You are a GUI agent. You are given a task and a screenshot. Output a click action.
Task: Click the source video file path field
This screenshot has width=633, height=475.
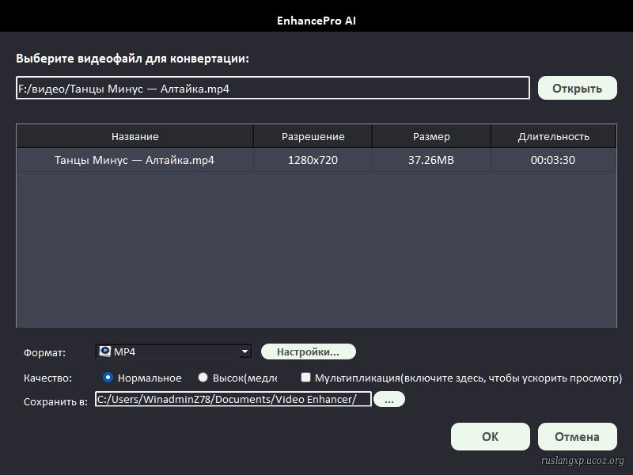point(272,89)
